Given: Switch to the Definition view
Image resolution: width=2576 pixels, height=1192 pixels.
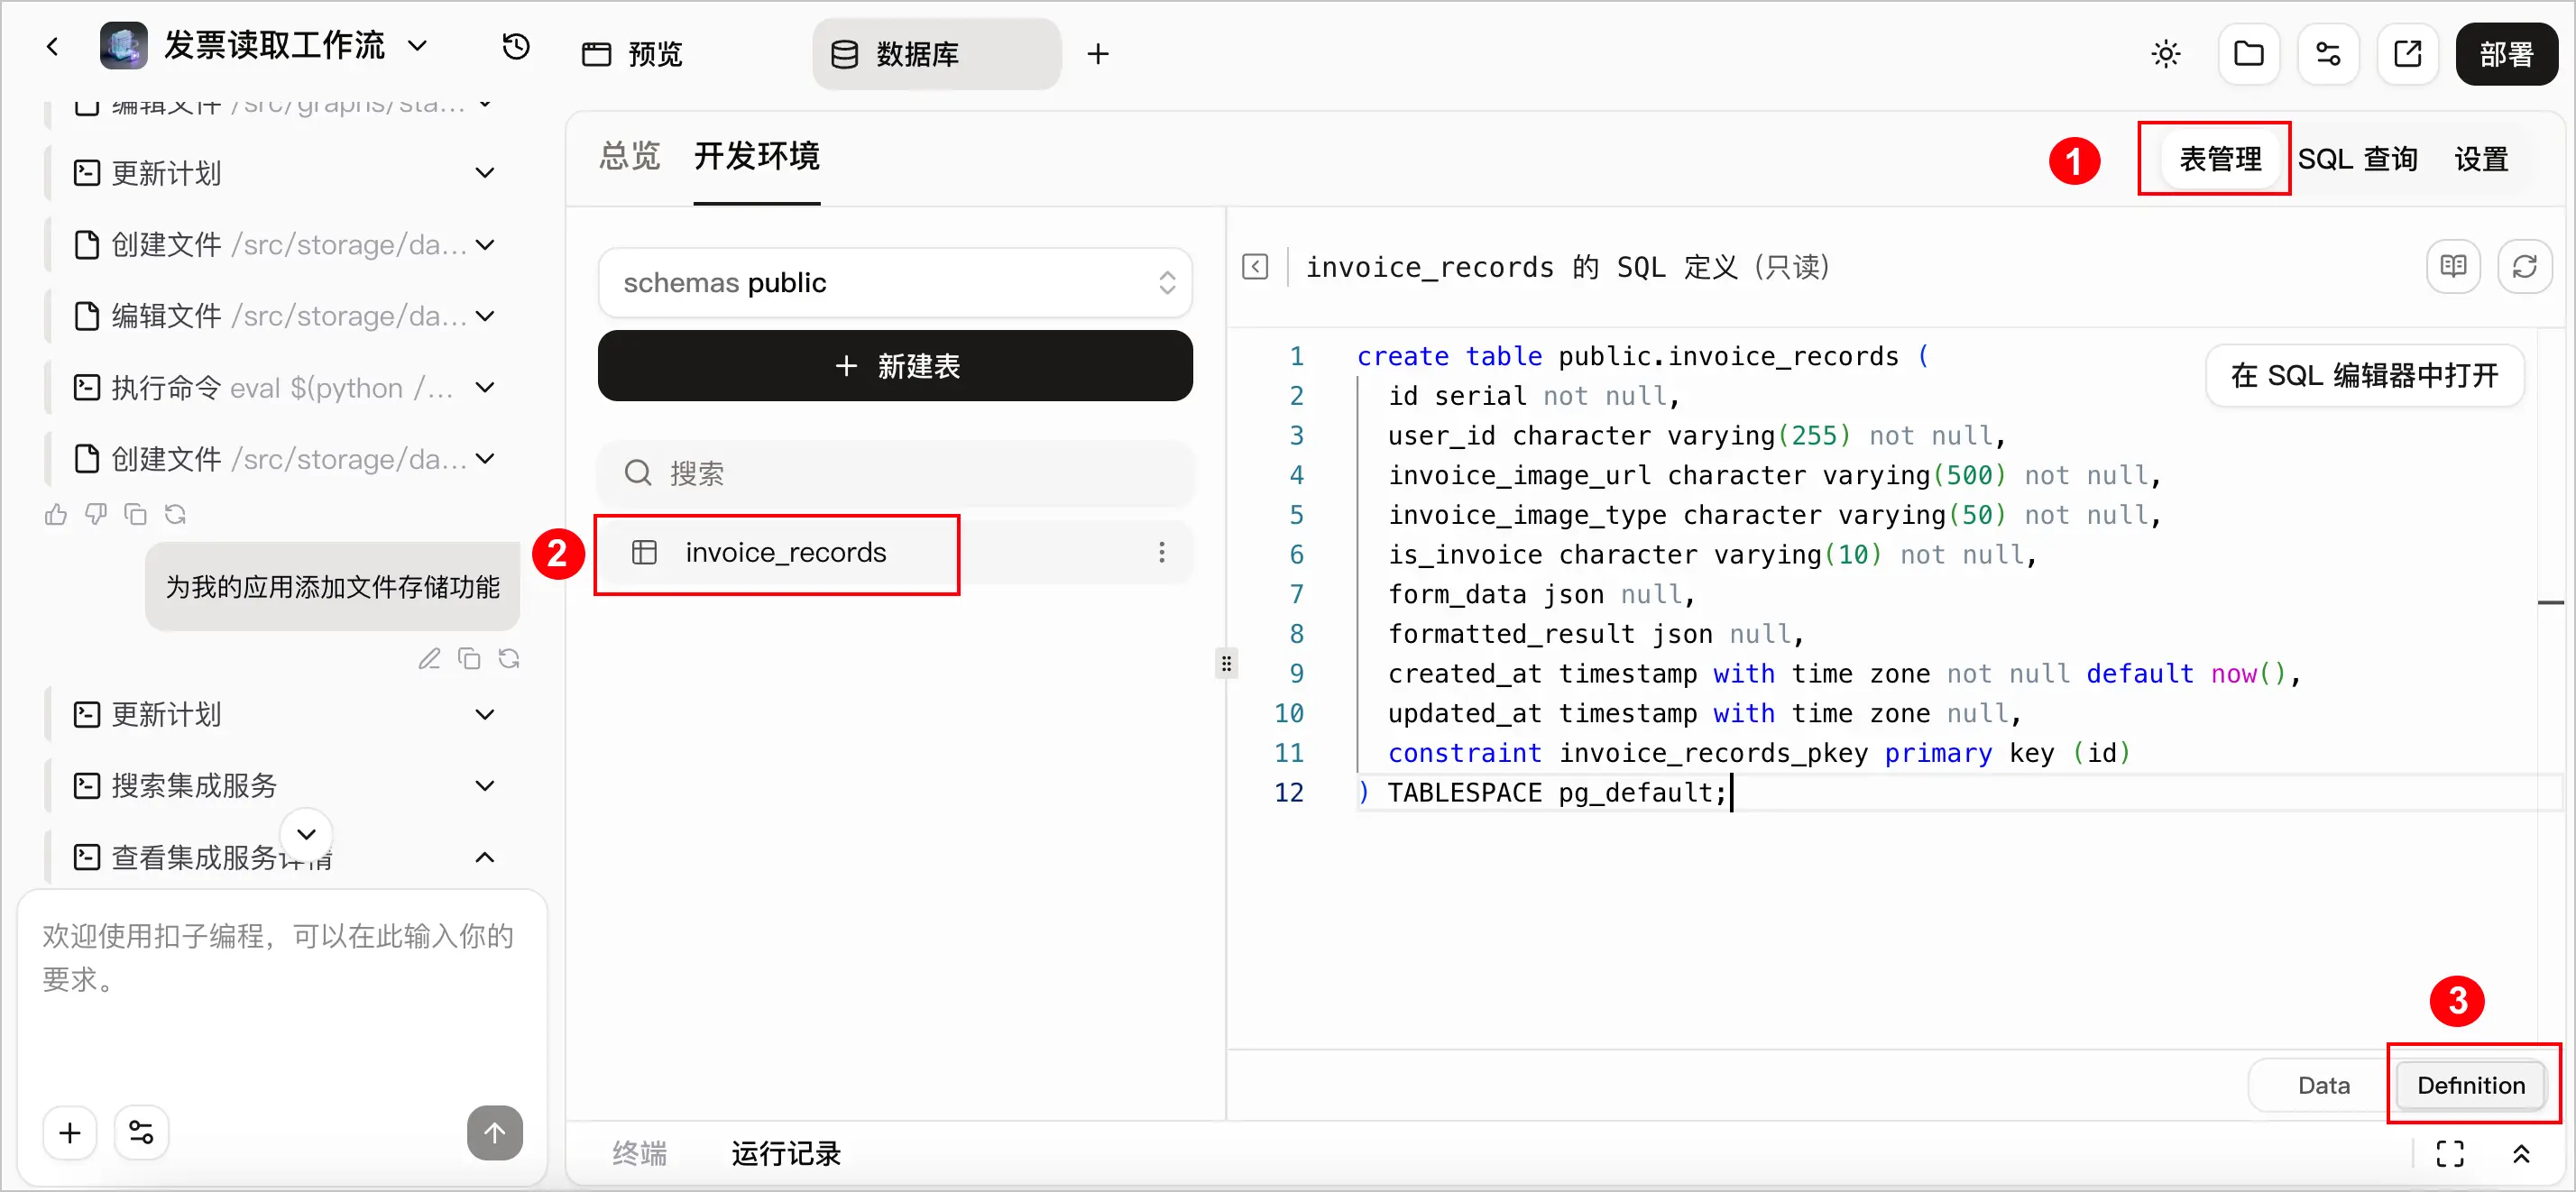Looking at the screenshot, I should 2470,1085.
